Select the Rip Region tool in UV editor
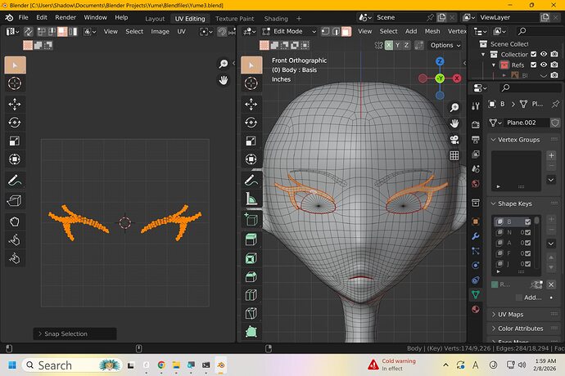This screenshot has width=565, height=376. point(15,201)
